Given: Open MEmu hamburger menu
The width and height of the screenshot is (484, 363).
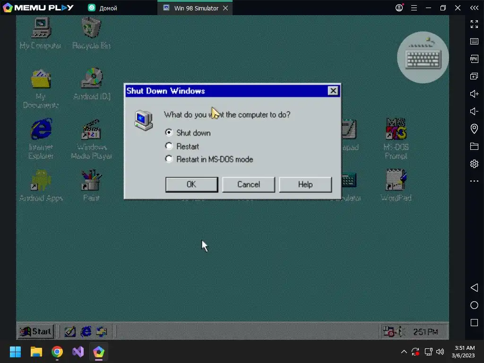Looking at the screenshot, I should [x=414, y=8].
